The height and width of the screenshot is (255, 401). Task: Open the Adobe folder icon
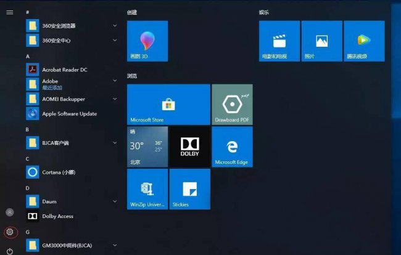[x=33, y=84]
